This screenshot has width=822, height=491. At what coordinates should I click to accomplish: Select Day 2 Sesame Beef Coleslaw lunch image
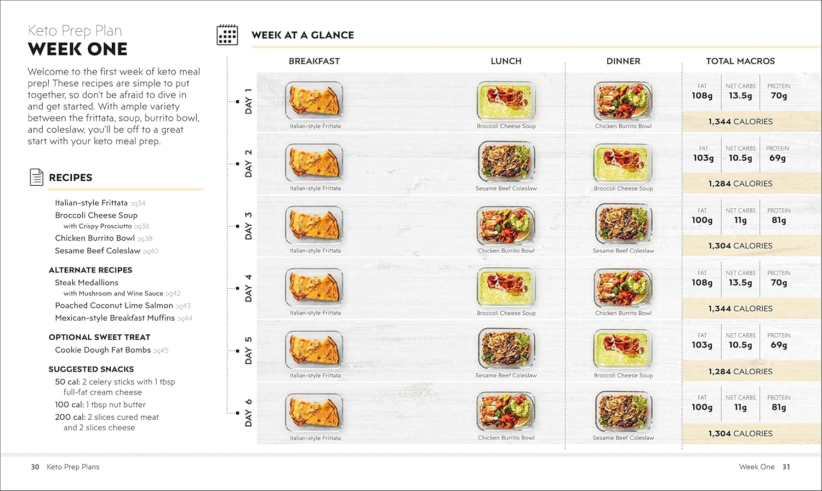tap(506, 163)
